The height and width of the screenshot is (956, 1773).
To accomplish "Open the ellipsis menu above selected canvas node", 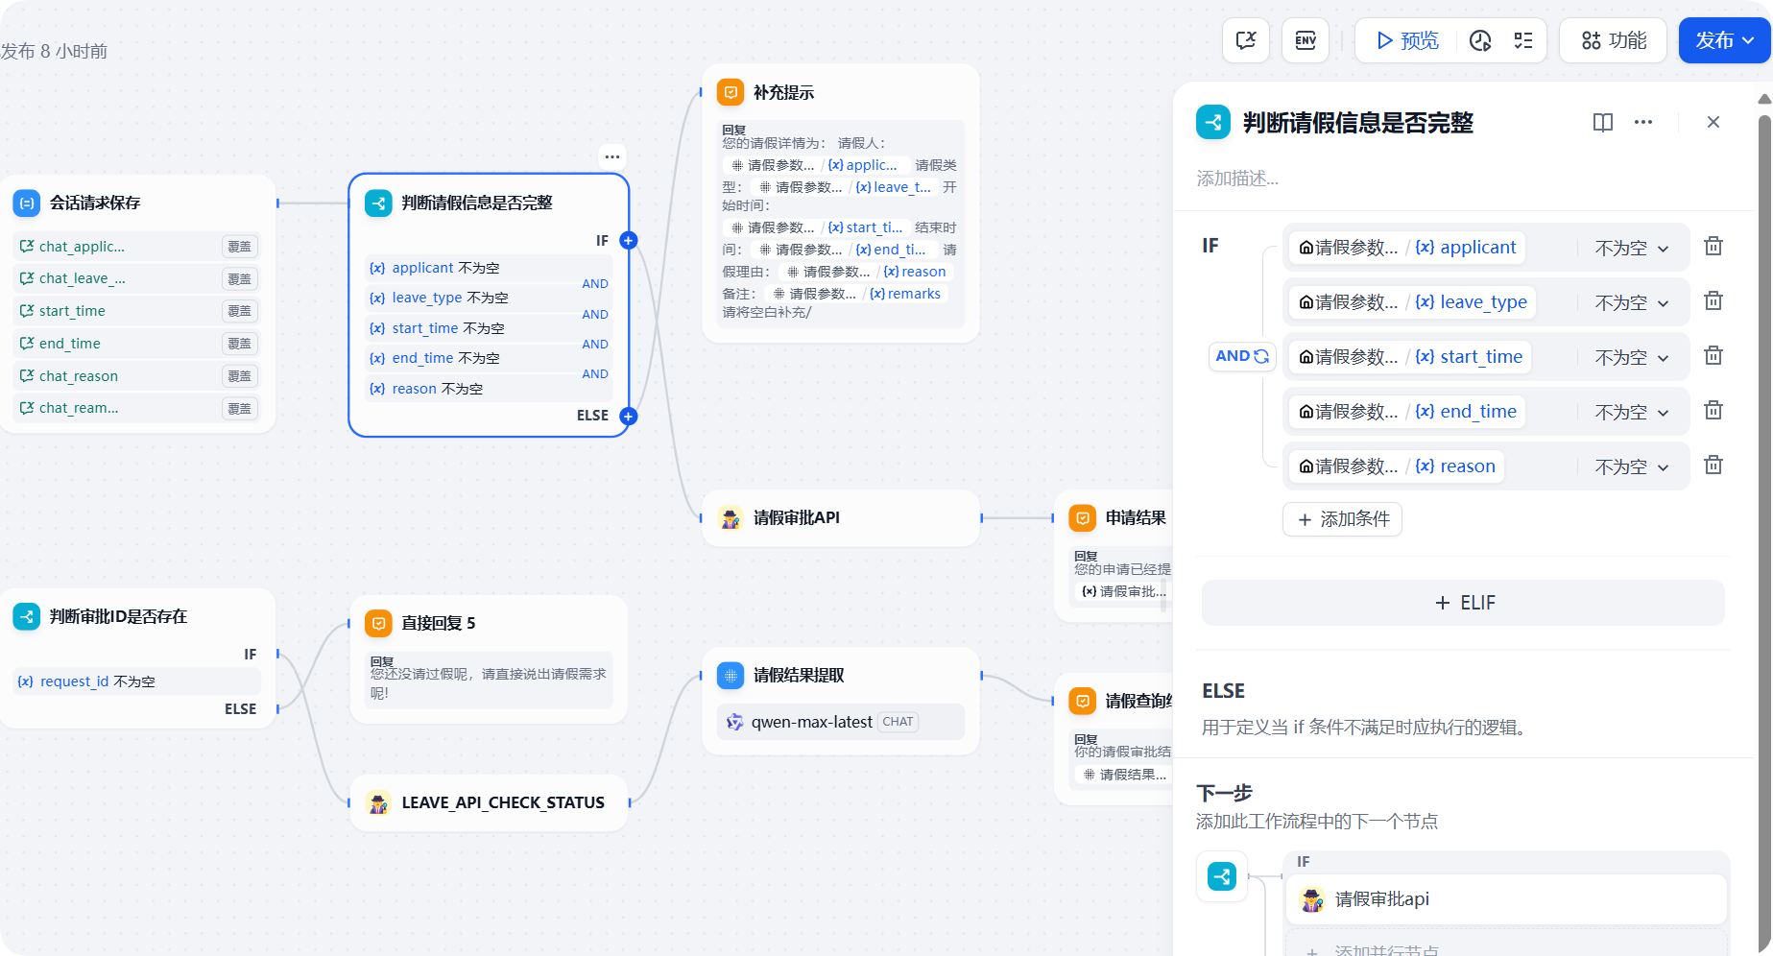I will pos(612,156).
